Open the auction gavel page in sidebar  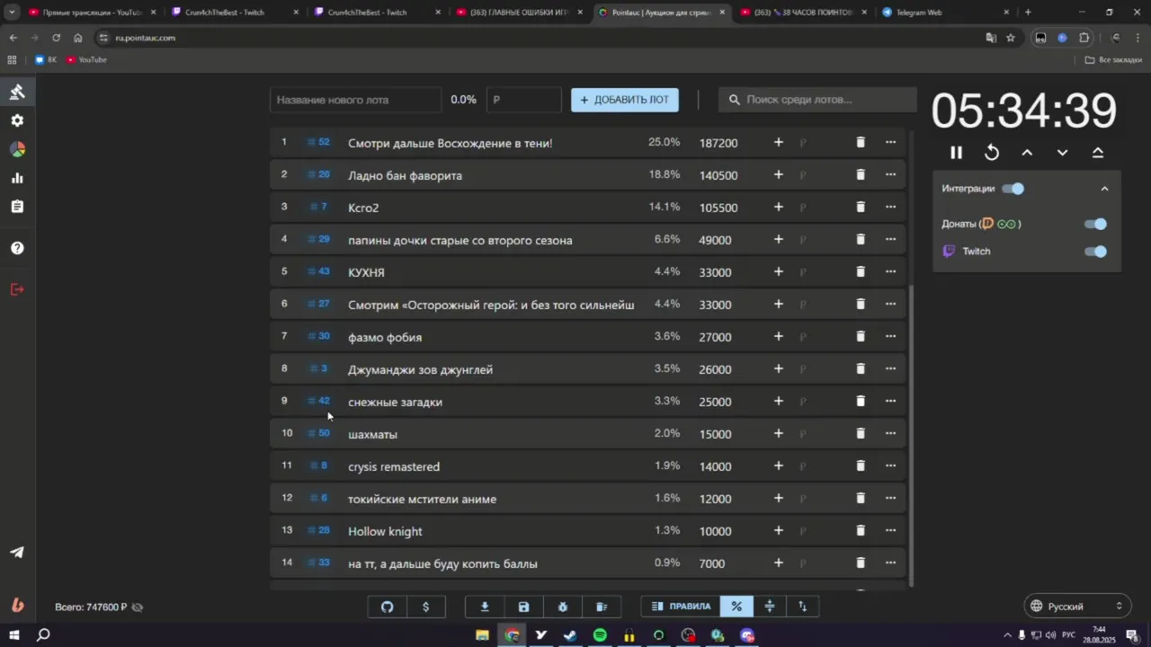(17, 92)
